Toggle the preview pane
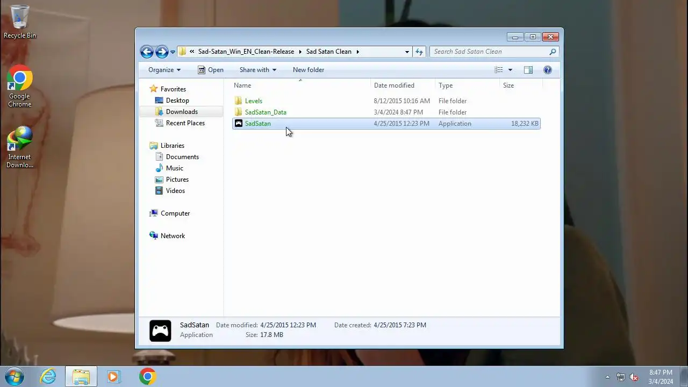Screen dimensions: 688x387 pyautogui.click(x=528, y=70)
